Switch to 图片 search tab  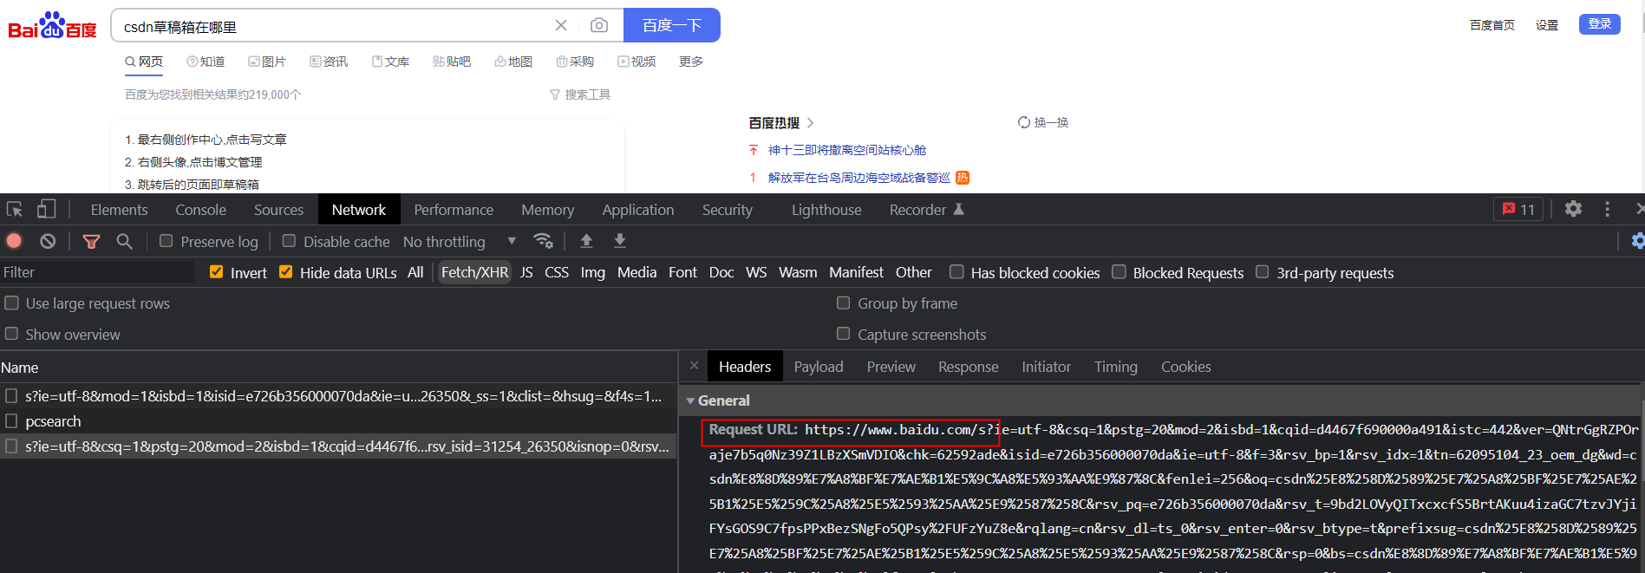(267, 62)
